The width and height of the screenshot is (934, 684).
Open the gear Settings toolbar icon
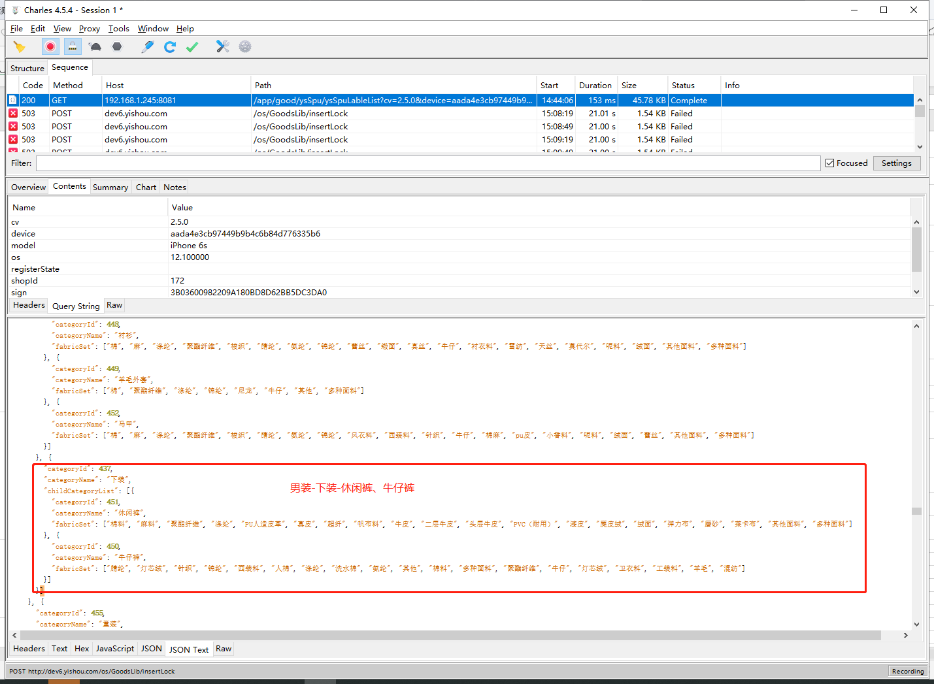tap(245, 46)
